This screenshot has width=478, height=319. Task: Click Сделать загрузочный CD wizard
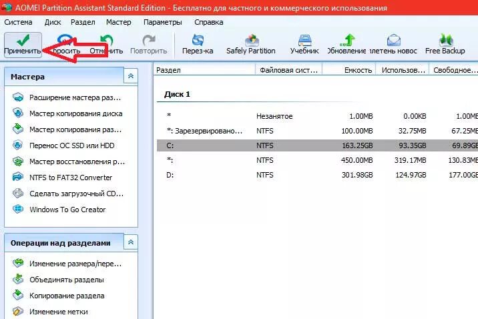pos(69,194)
